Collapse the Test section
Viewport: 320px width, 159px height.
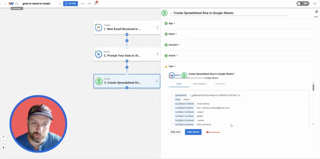[172, 66]
